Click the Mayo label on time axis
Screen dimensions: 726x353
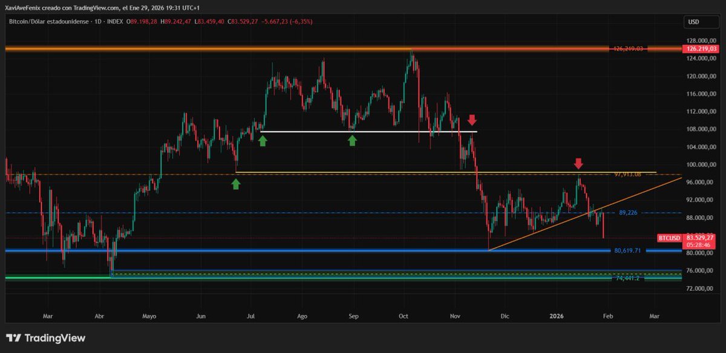(x=149, y=316)
